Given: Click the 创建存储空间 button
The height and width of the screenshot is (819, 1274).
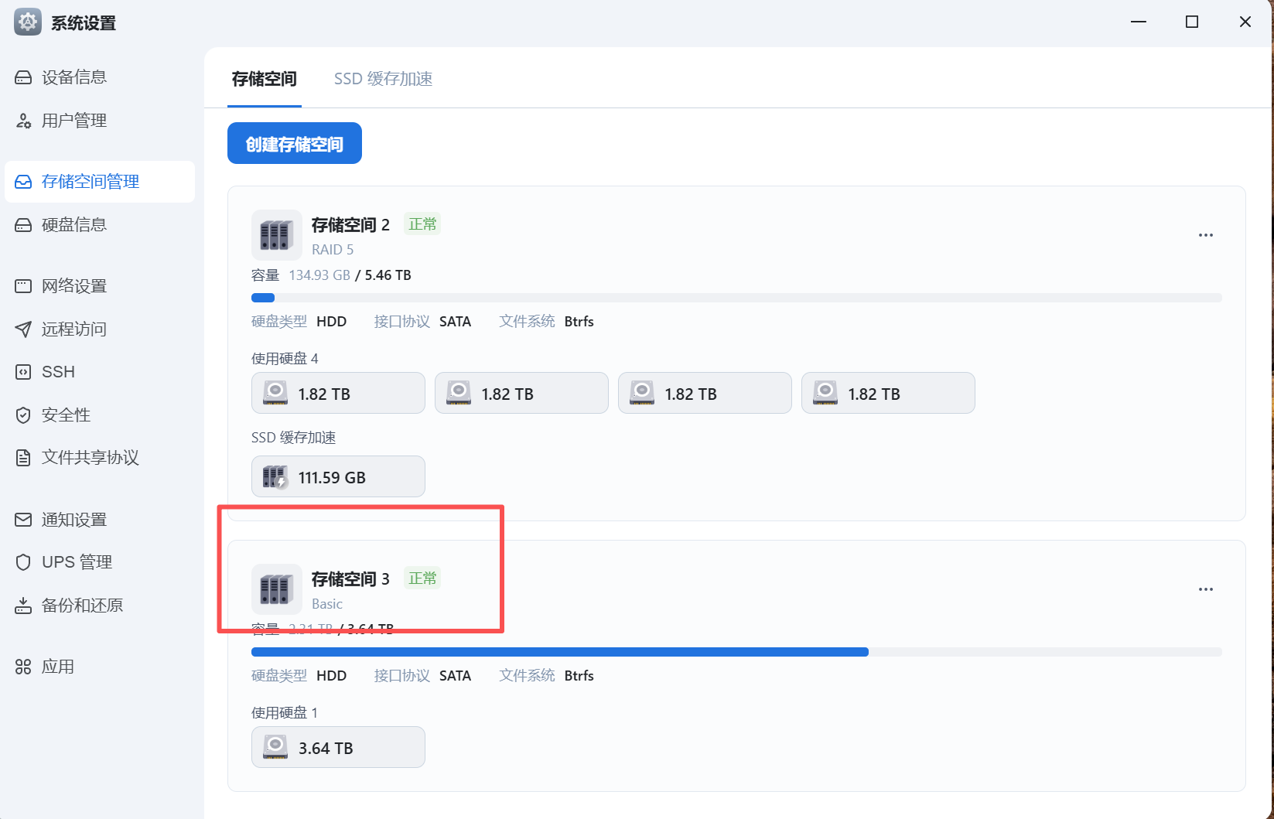Looking at the screenshot, I should click(x=294, y=144).
